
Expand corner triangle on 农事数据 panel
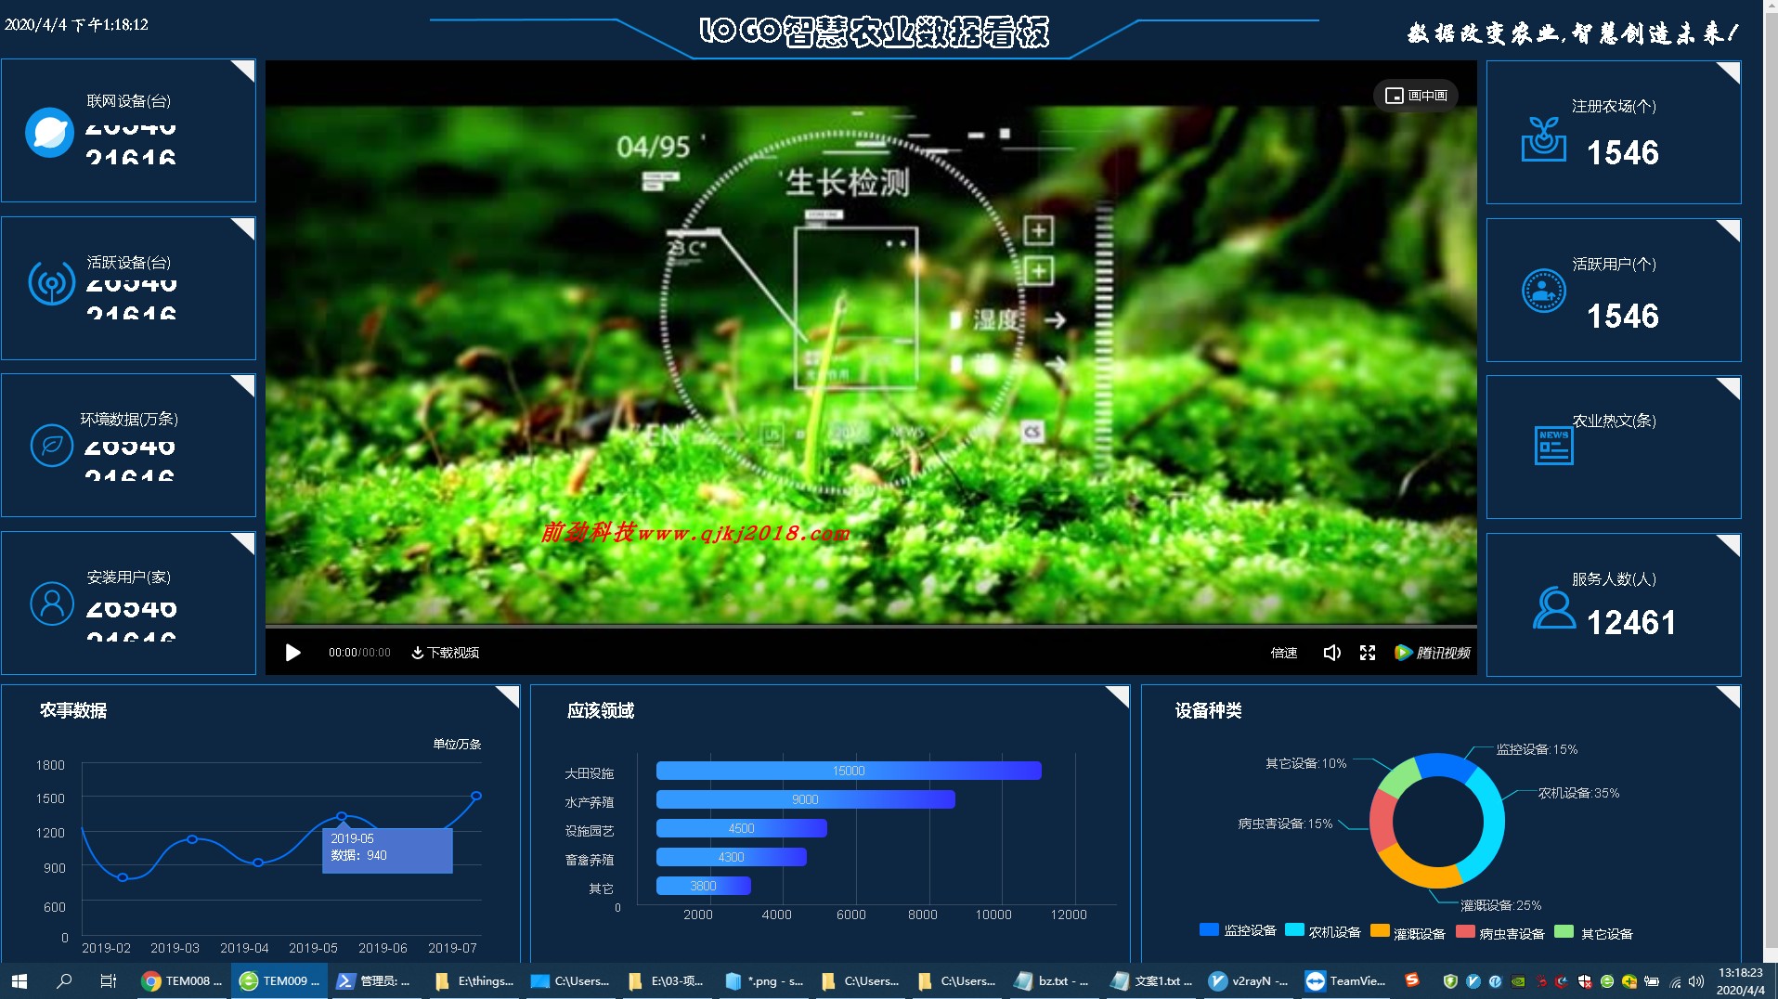510,694
